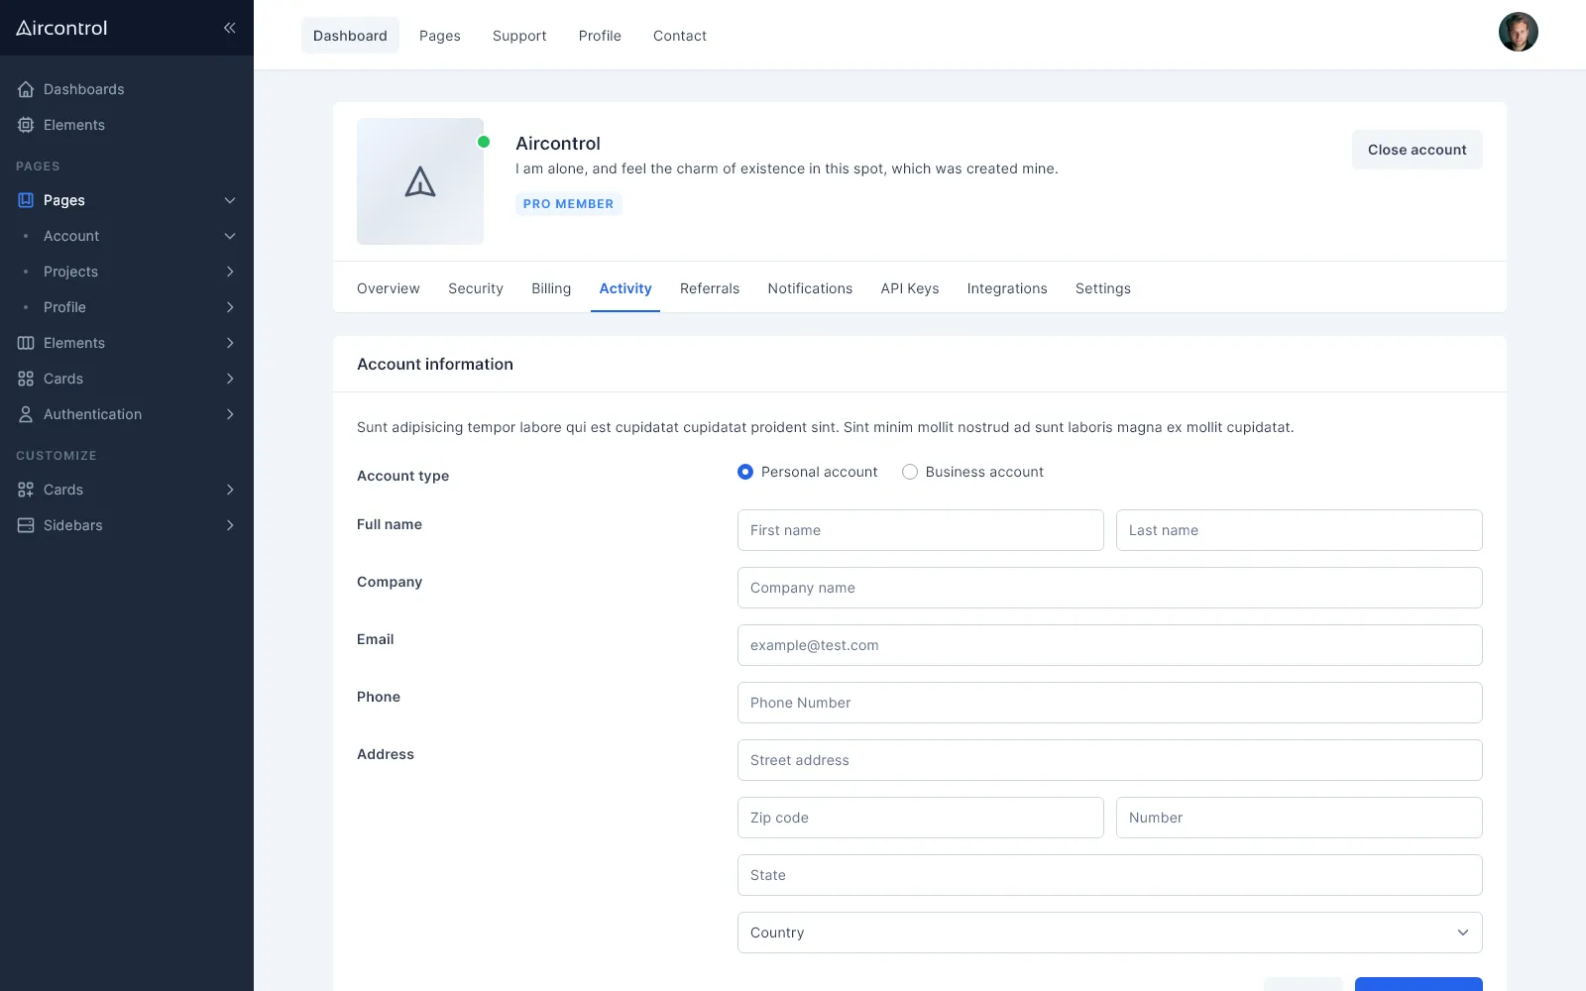Screen dimensions: 1586x991
Task: Click the Cards grid icon in Pages section
Action: [26, 379]
